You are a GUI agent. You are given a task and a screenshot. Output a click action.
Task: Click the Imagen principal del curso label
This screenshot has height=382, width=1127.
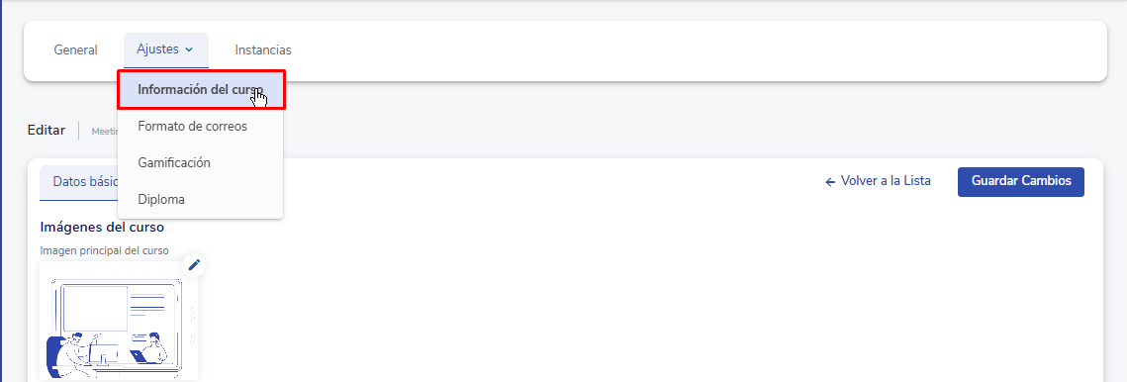click(104, 251)
